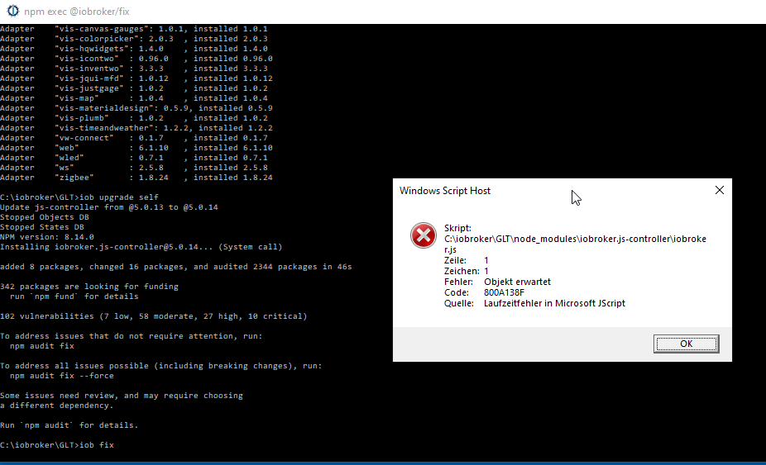Click the "NPM version: 8.14.0" line
Image resolution: width=766 pixels, height=465 pixels.
[x=47, y=237]
